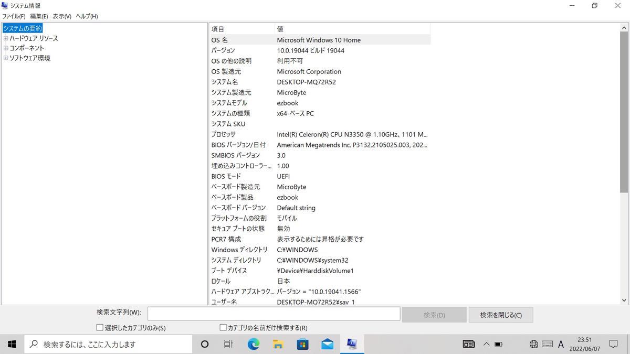Select System Information taskbar icon
Image resolution: width=630 pixels, height=354 pixels.
(352, 344)
